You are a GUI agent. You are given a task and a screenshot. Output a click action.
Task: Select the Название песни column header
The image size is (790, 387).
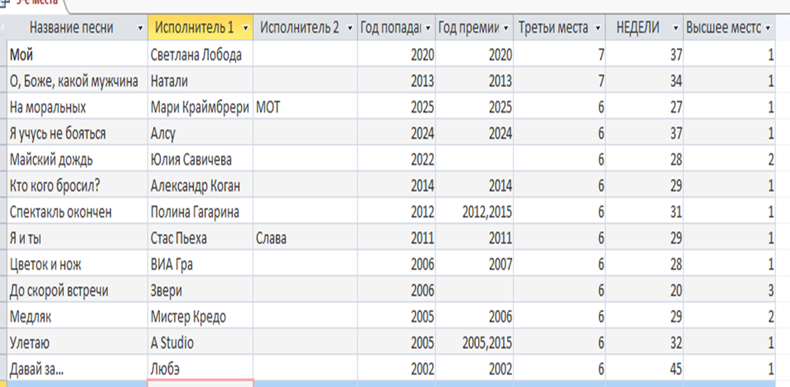tap(77, 28)
